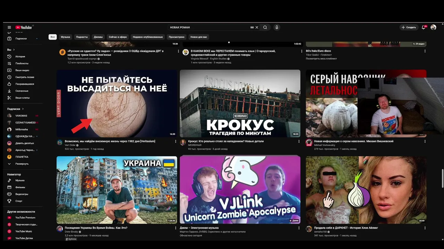Viewport: 444px width, 249px height.
Task: Open the notifications bell
Action: (424, 27)
